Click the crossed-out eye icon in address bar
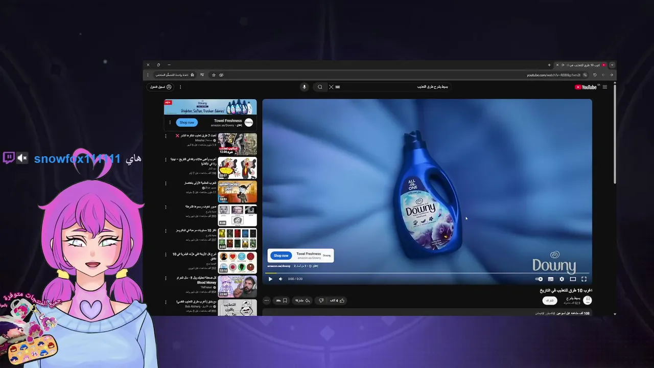Viewport: 654px width, 368px height. point(221,75)
